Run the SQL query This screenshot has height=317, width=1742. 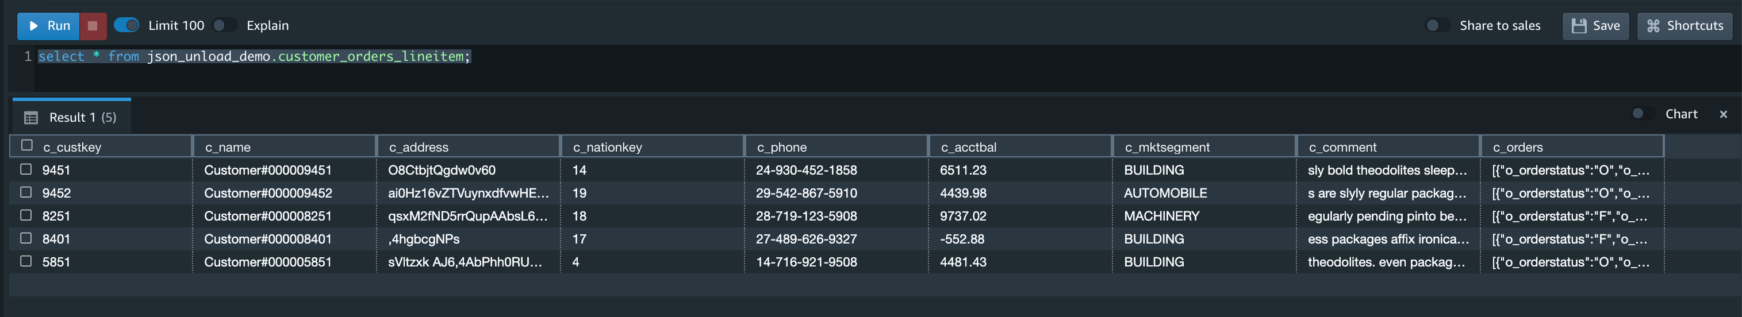tap(48, 26)
